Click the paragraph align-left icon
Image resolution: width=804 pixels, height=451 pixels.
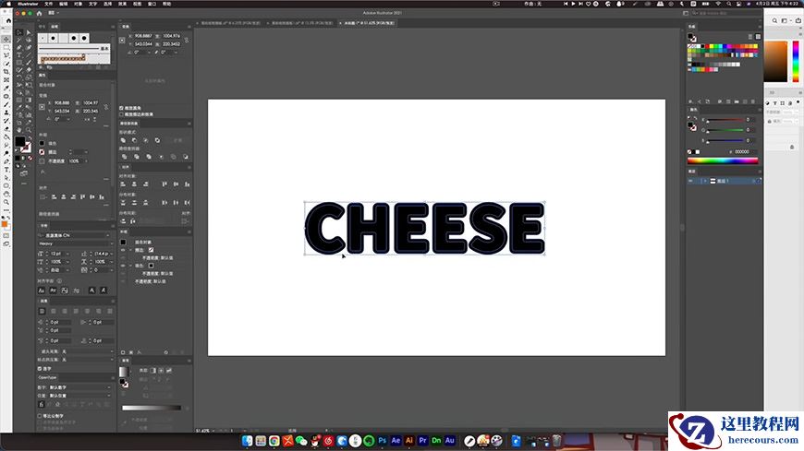(42, 311)
